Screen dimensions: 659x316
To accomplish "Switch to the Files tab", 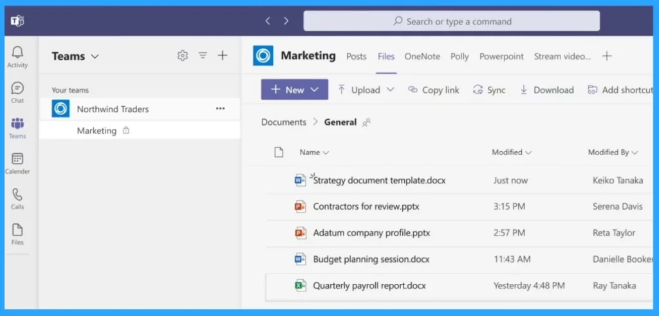I will click(x=386, y=56).
